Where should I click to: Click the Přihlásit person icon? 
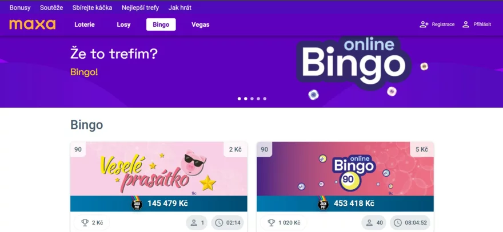[466, 25]
